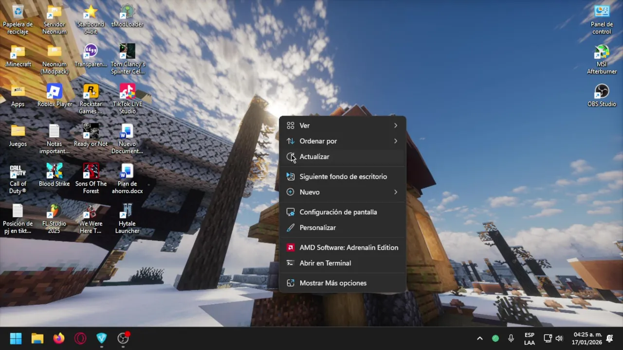Open the OBS Studio taskbar icon
This screenshot has height=350, width=623.
tap(123, 338)
